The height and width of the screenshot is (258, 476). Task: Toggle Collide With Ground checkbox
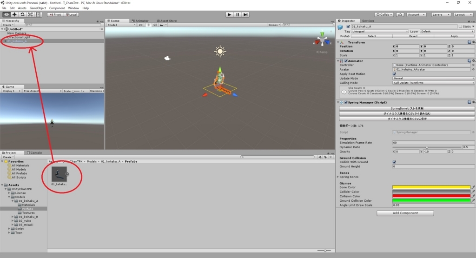(x=394, y=162)
